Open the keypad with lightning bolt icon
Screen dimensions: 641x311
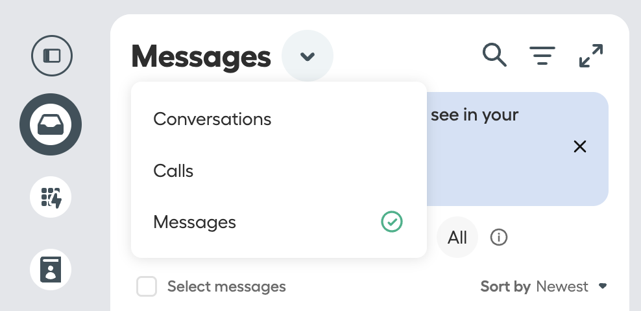tap(51, 197)
